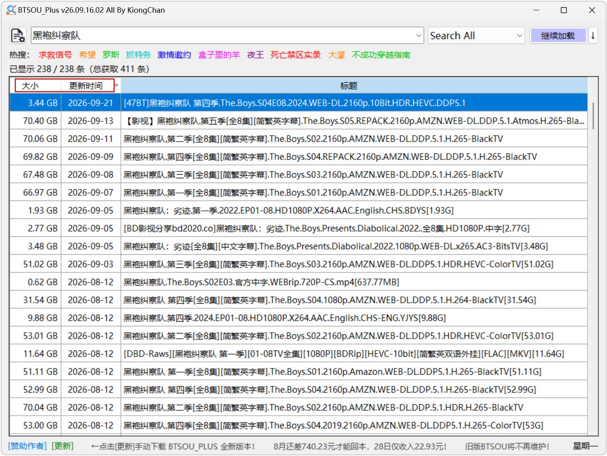607x456 pixels.
Task: Select the S04.2019 ColorTV[53G] result row
Action: coord(298,425)
